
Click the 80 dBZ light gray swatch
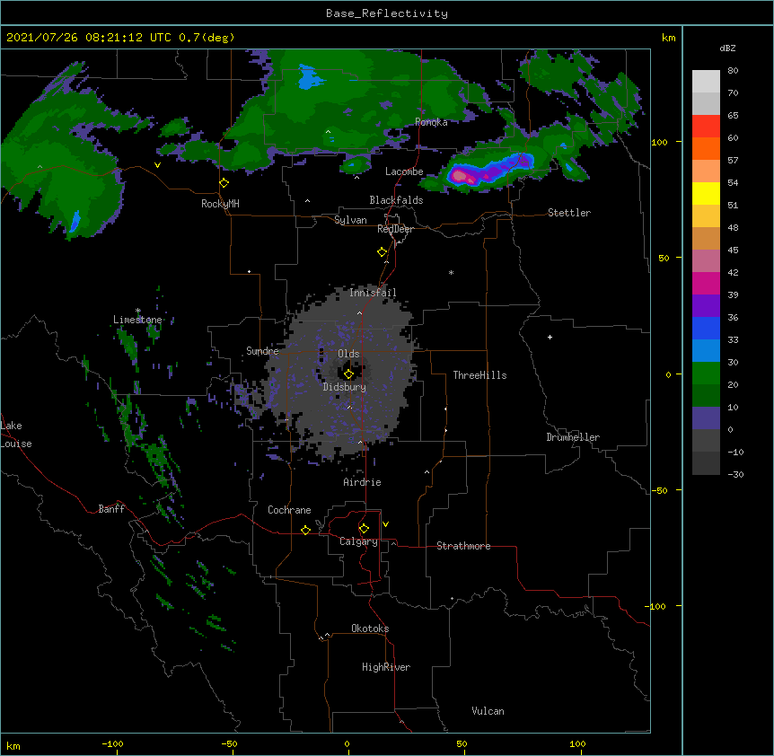706,81
